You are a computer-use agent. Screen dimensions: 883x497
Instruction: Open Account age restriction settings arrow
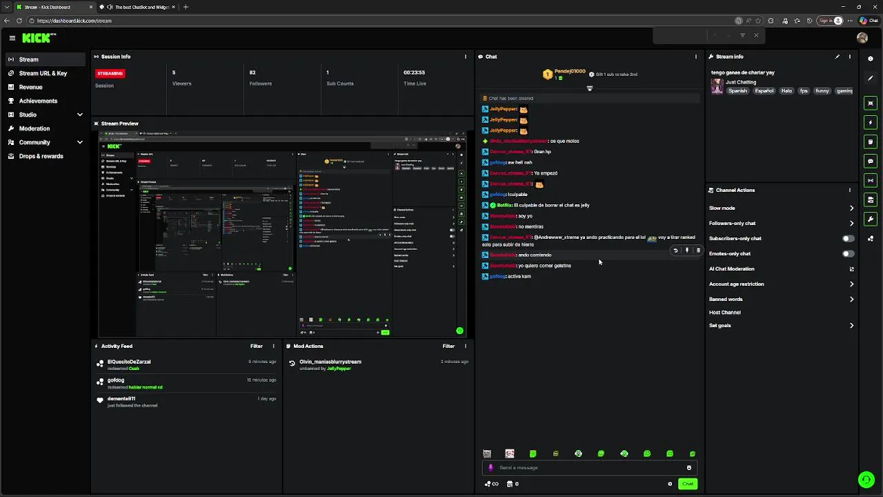point(851,284)
